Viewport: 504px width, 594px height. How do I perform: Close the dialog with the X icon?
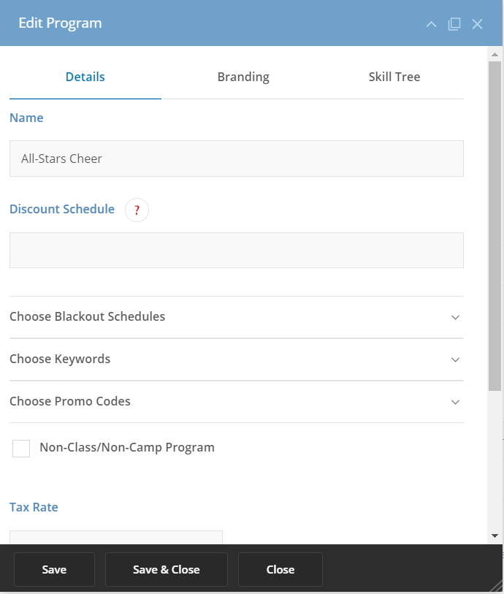(x=477, y=24)
